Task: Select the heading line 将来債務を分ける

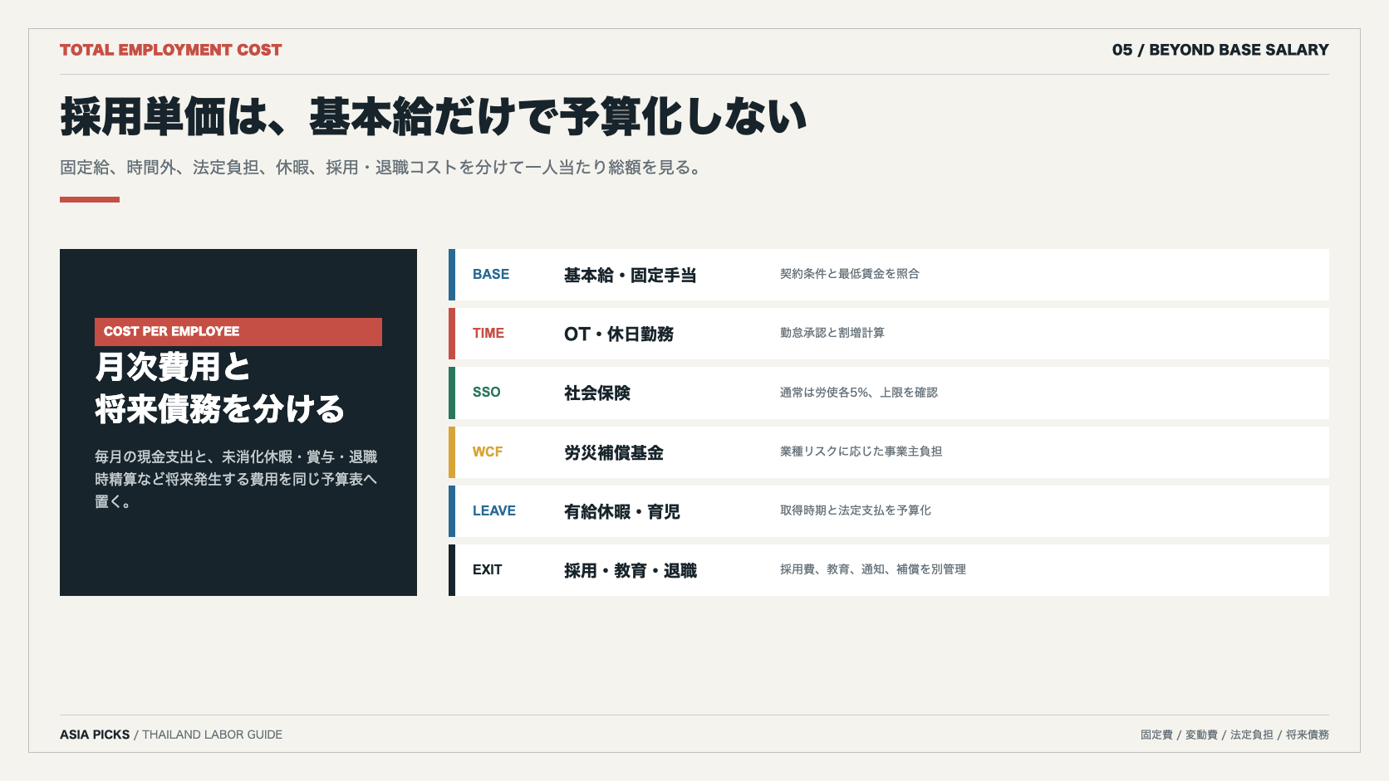Action: pos(219,409)
